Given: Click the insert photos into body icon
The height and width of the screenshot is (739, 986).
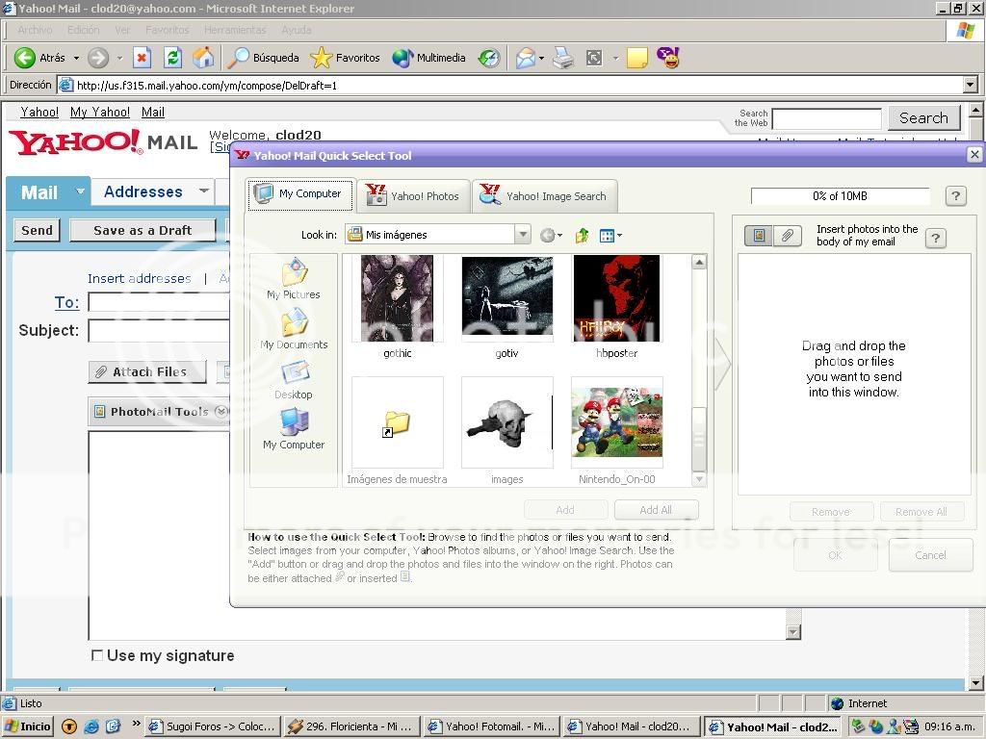Looking at the screenshot, I should [759, 236].
